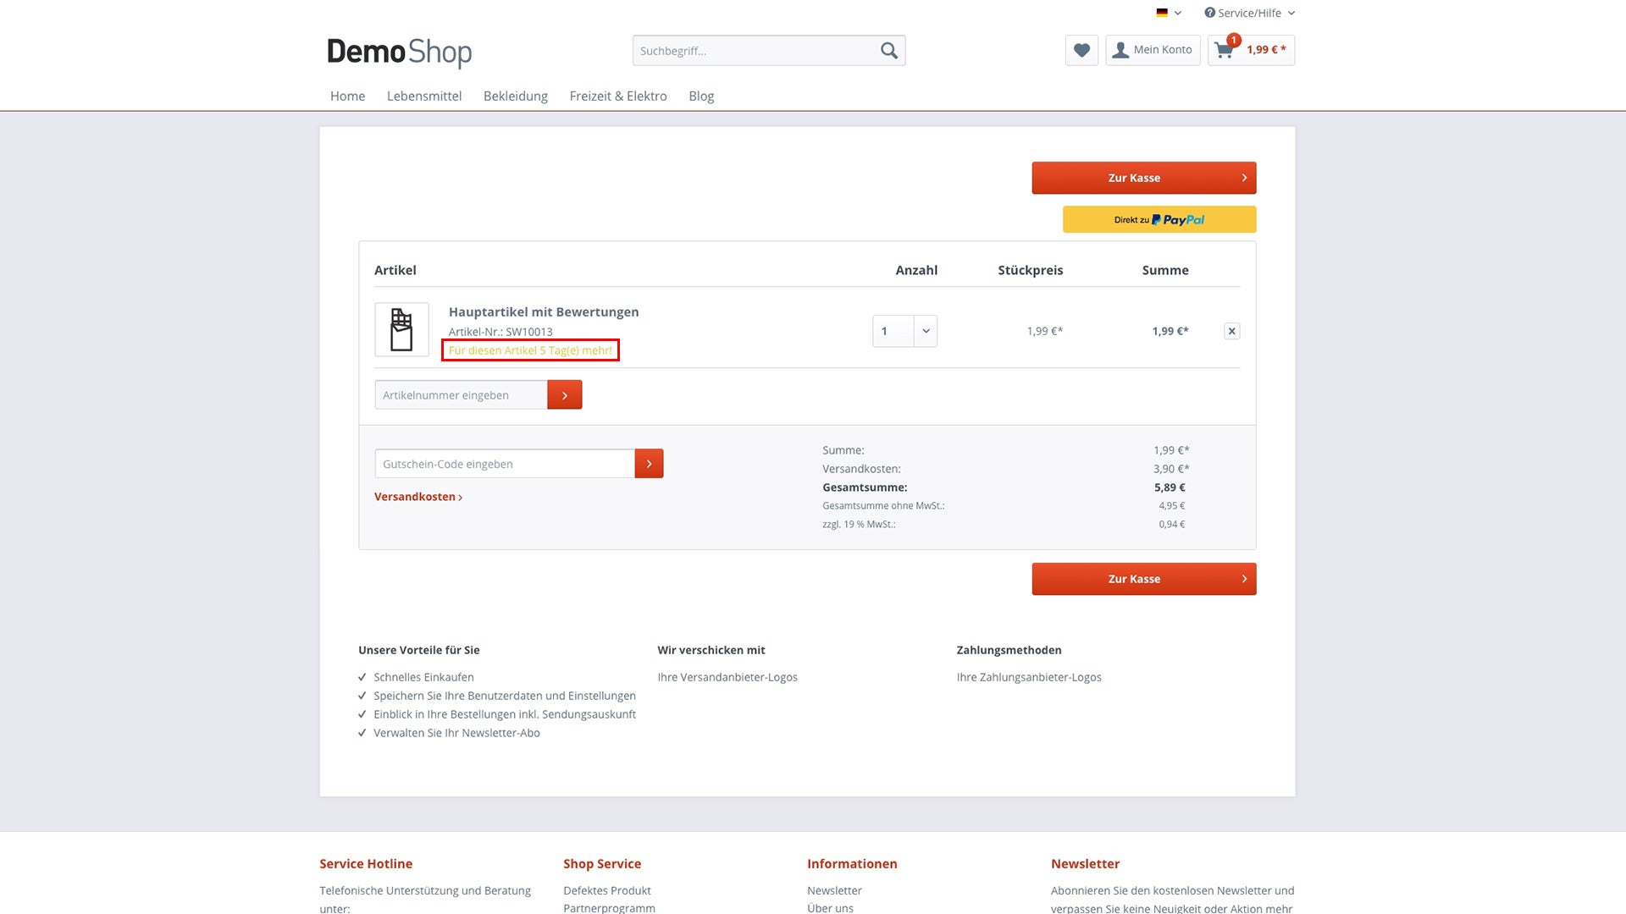Click the Mein Konto user icon

[1120, 50]
